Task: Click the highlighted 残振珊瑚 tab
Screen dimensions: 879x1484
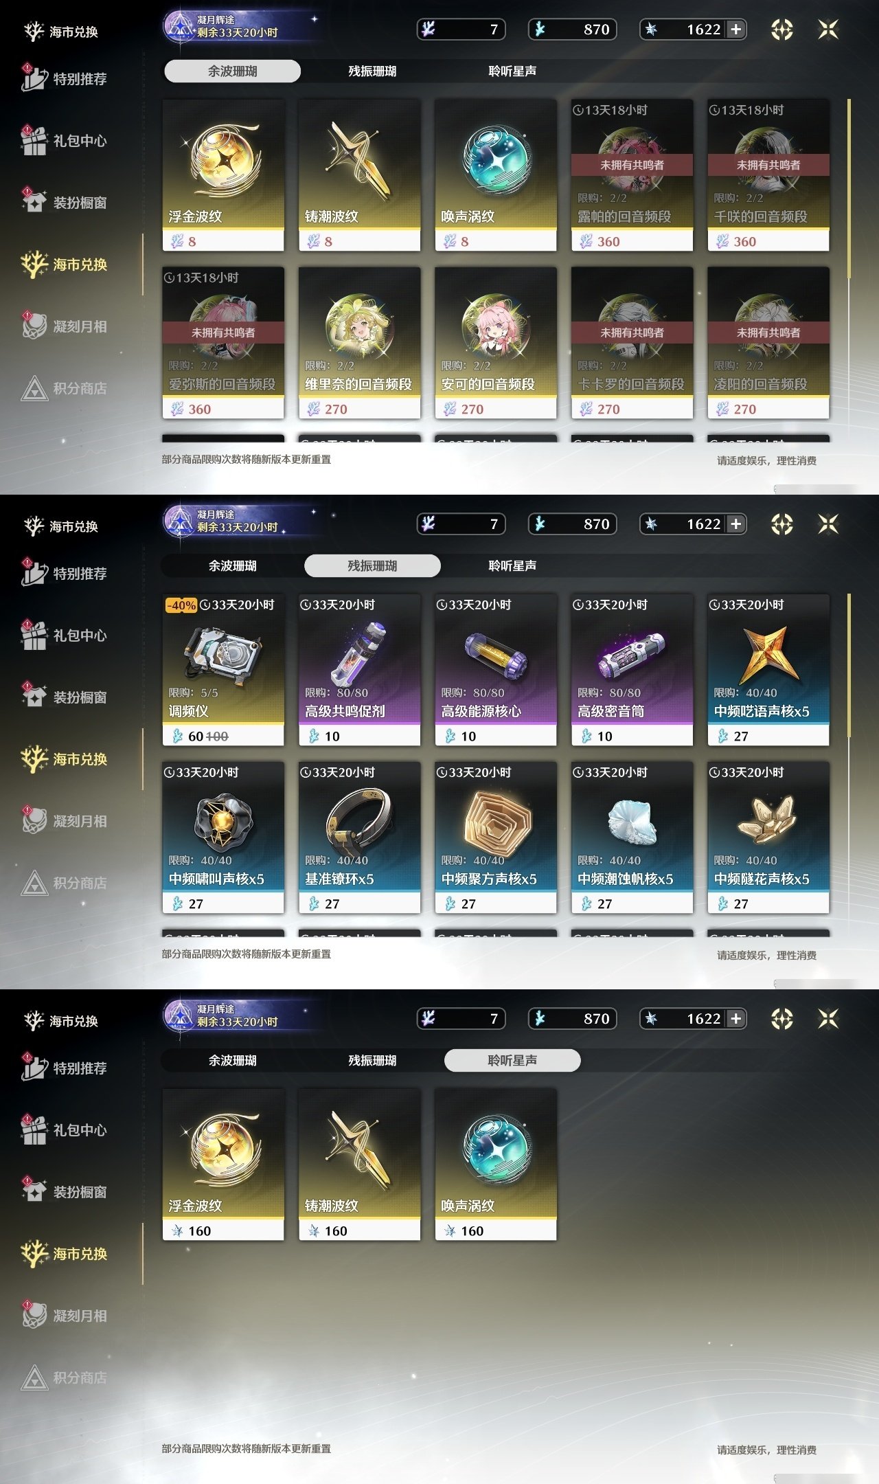Action: pos(372,565)
